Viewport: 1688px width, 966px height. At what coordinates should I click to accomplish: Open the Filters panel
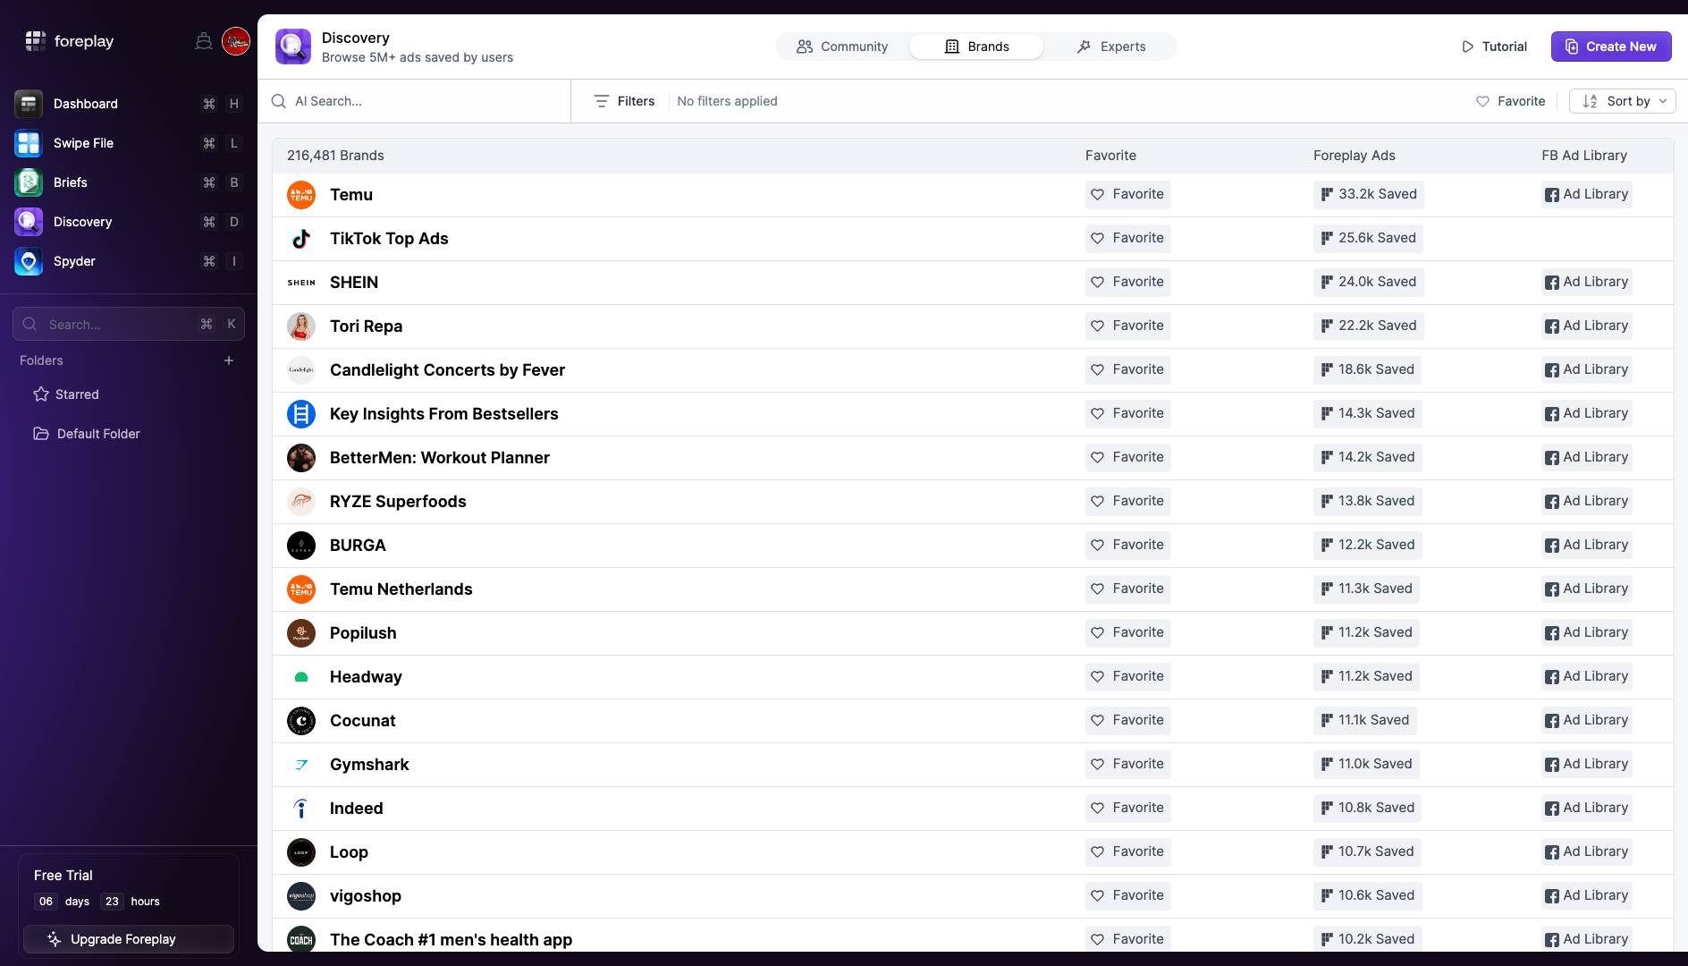pos(624,101)
